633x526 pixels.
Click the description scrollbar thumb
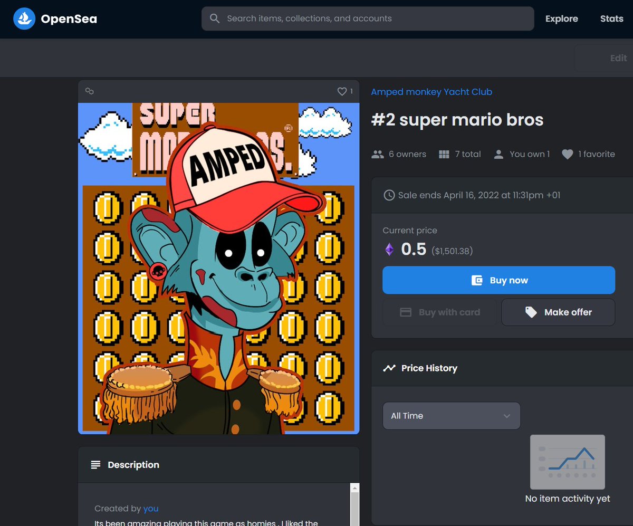[355, 509]
